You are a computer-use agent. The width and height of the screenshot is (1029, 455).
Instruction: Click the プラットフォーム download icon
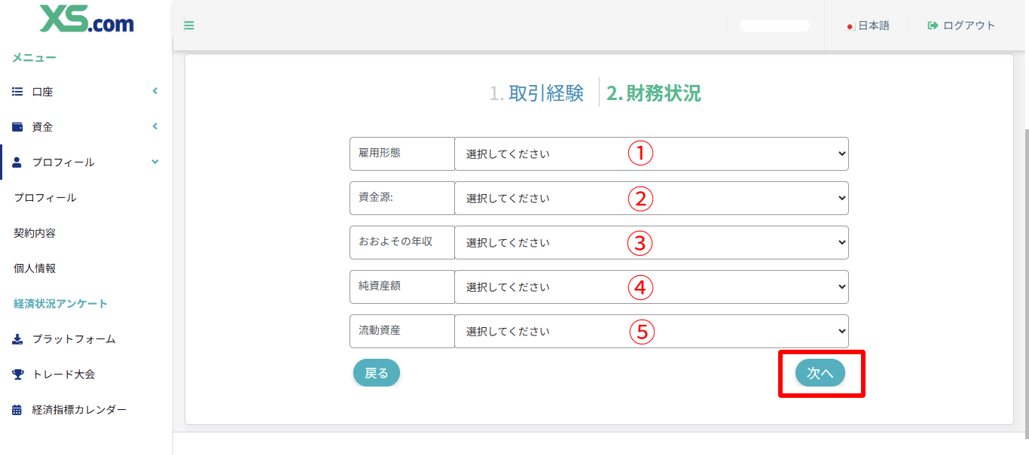coord(17,339)
